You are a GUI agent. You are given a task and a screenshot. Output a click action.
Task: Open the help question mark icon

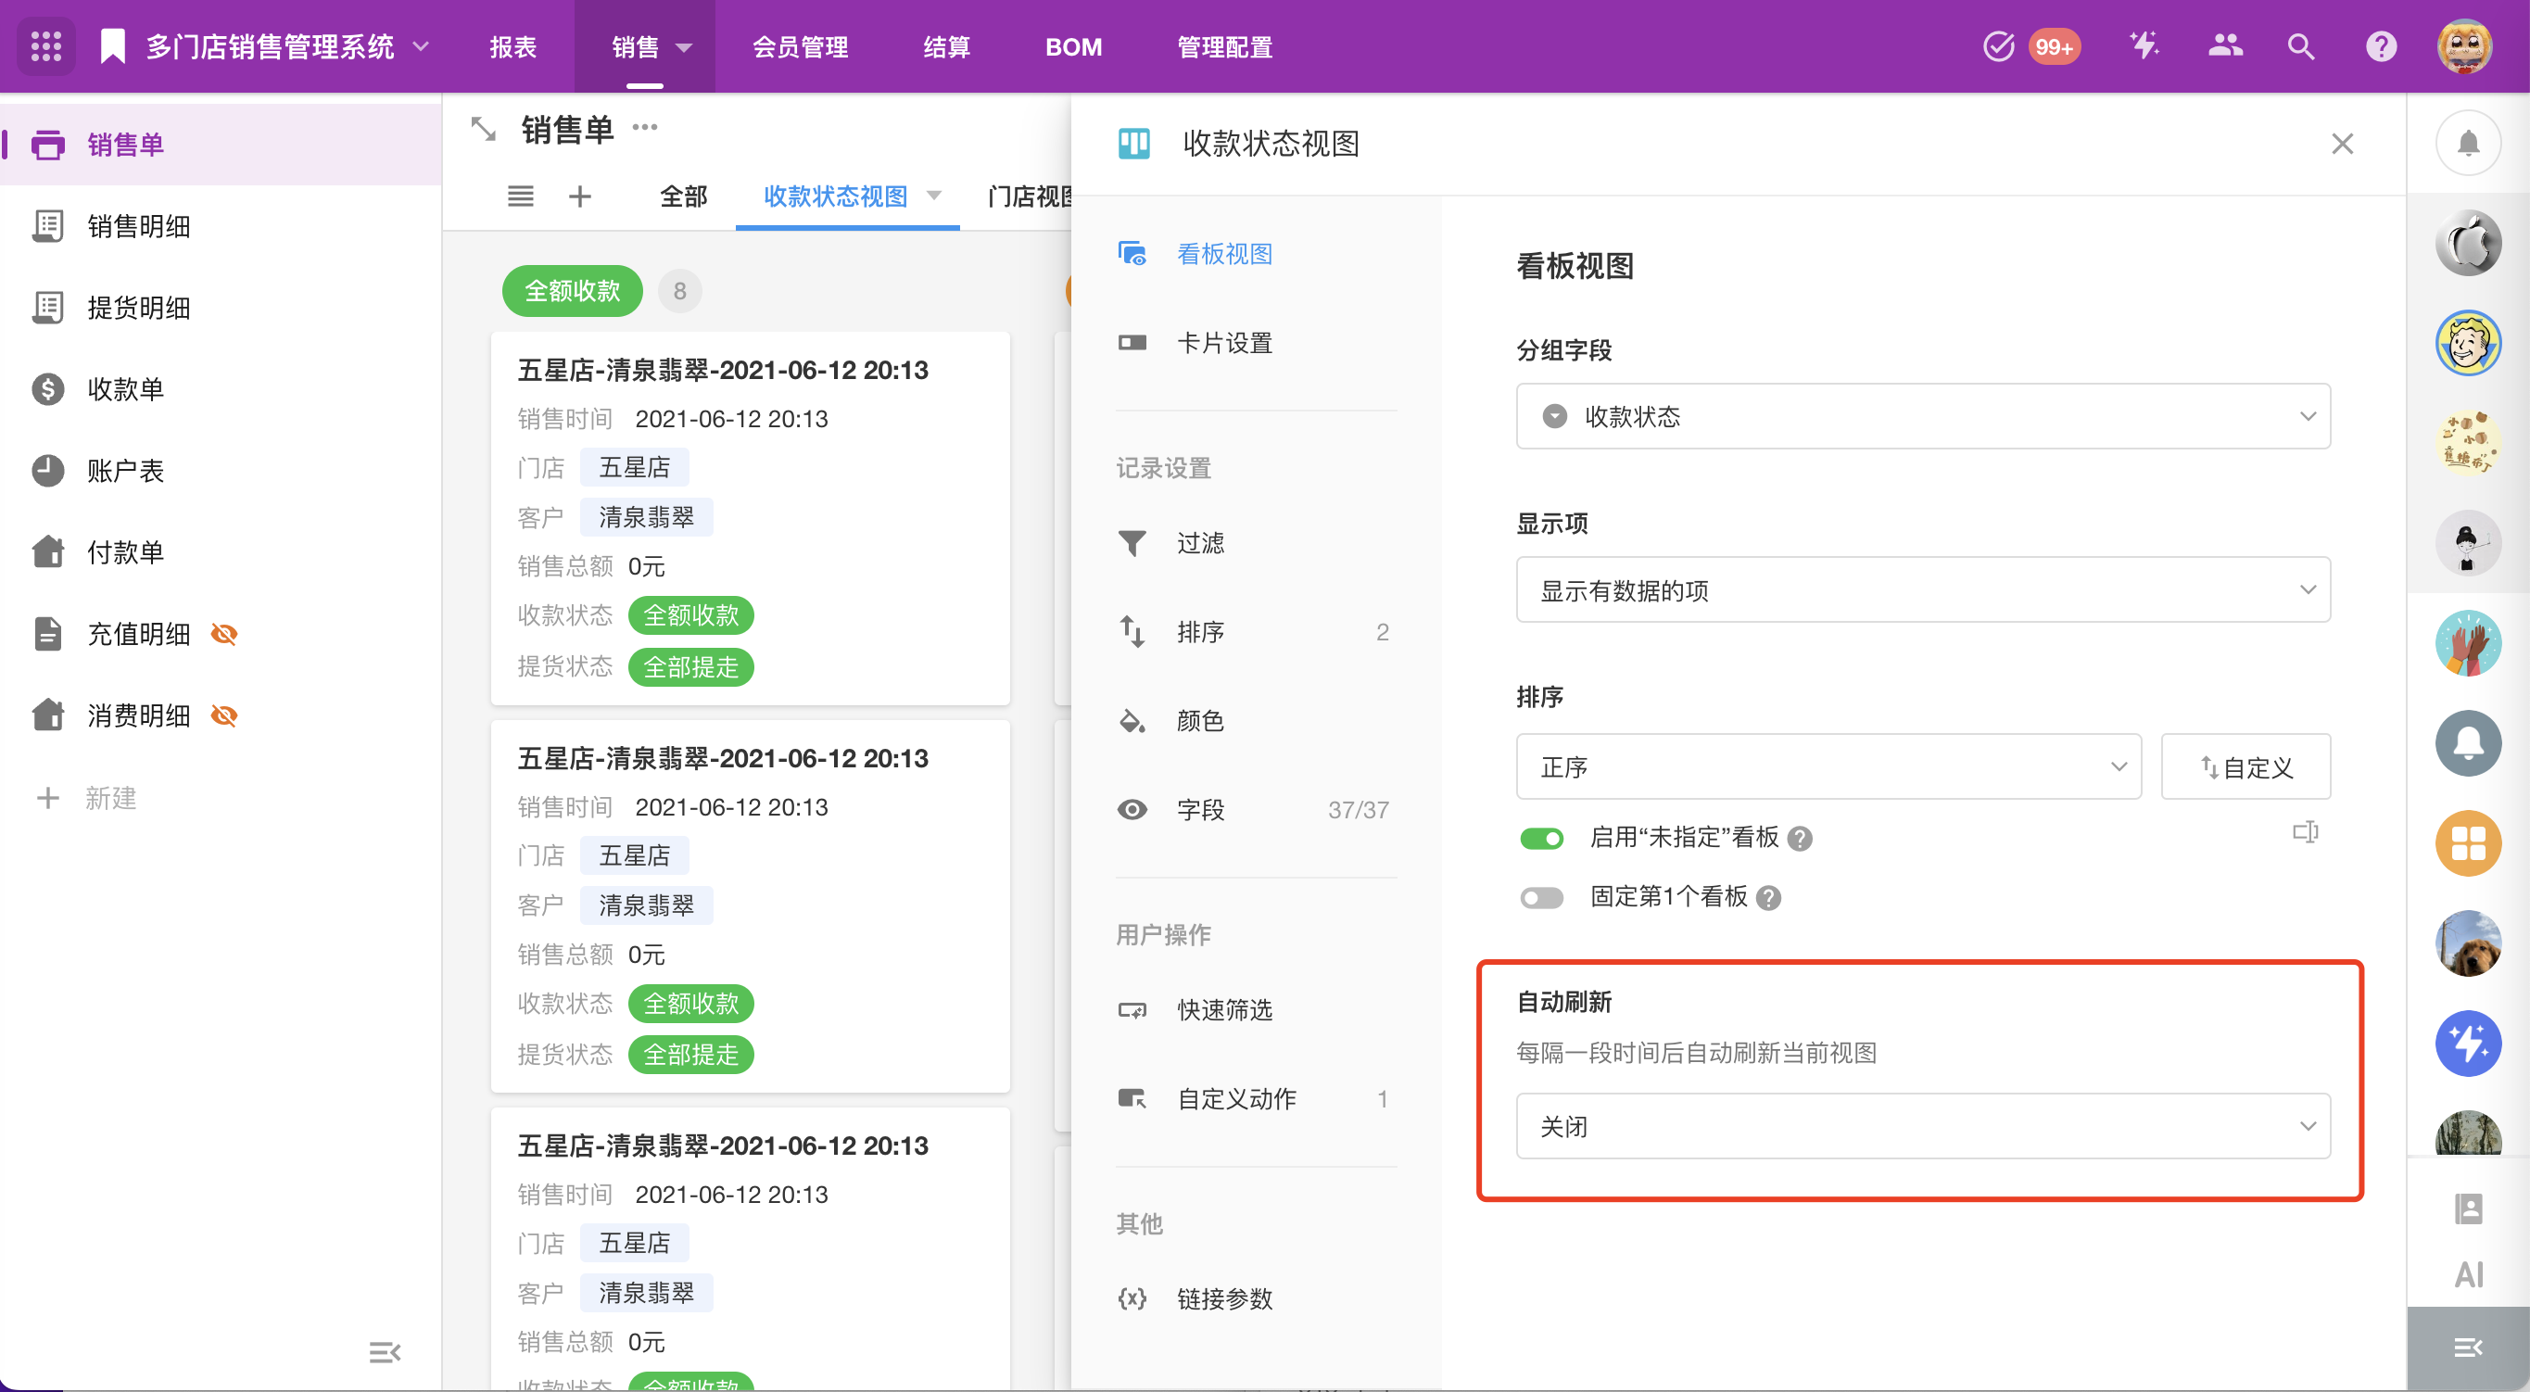(x=2381, y=46)
